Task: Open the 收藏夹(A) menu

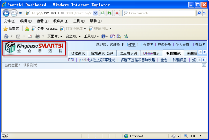Action: coord(61,21)
